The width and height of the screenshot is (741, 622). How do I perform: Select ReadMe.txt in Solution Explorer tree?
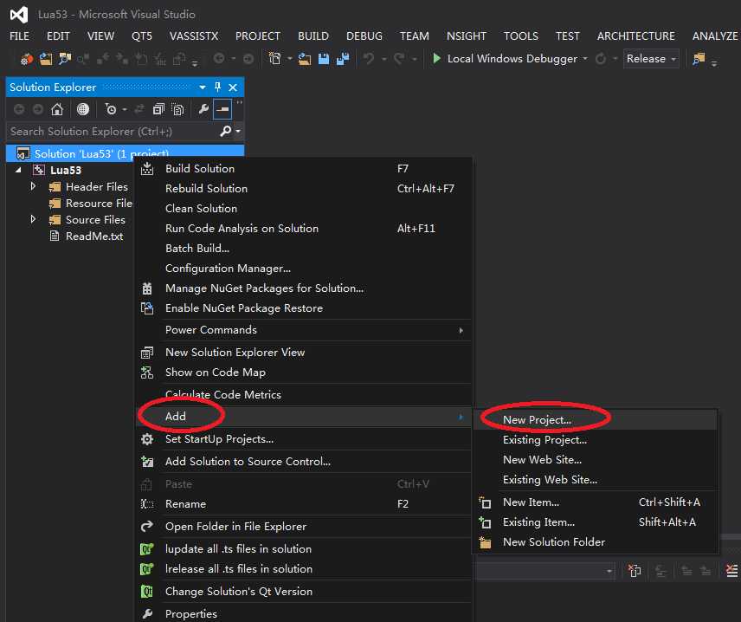tap(94, 236)
